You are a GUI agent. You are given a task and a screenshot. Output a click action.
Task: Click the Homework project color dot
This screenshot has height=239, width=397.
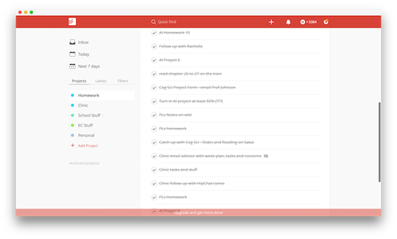click(x=72, y=95)
